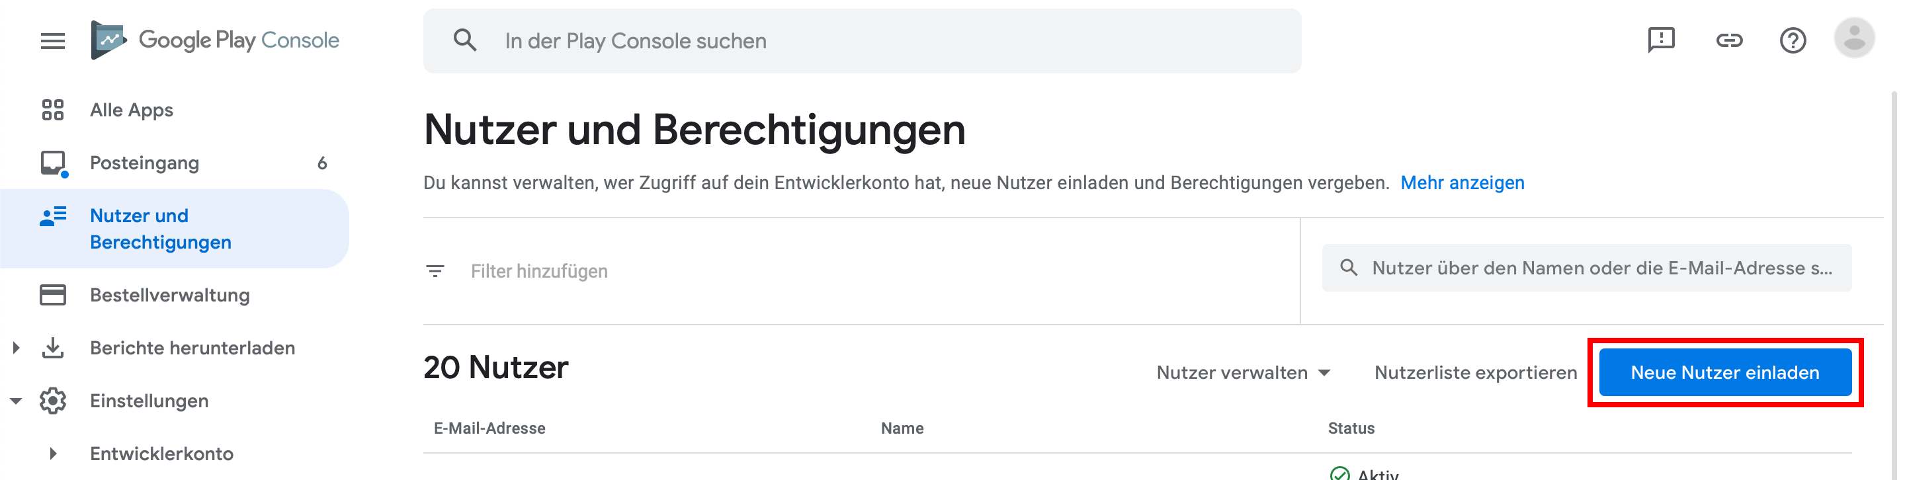Viewport: 1905px width, 480px height.
Task: Open the Mehr anzeigen link
Action: coord(1462,182)
